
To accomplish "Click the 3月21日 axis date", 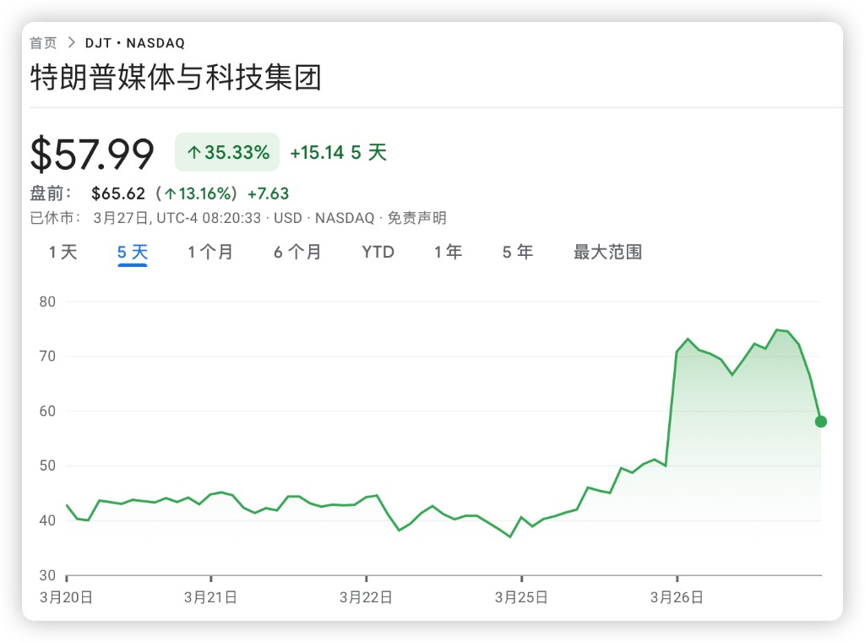I will (210, 597).
